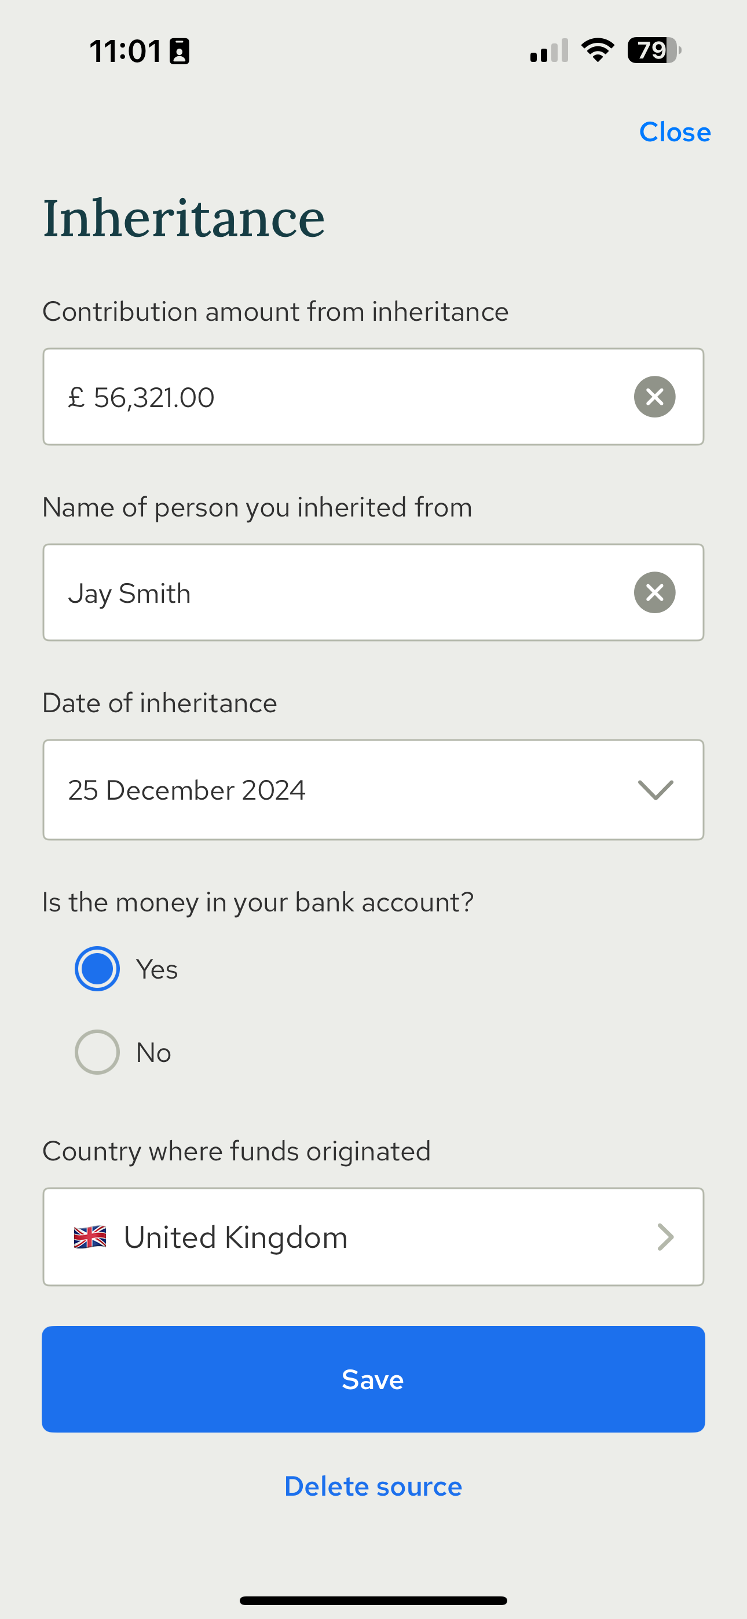Open country list via United Kingdom chevron
The image size is (747, 1619).
tap(665, 1237)
